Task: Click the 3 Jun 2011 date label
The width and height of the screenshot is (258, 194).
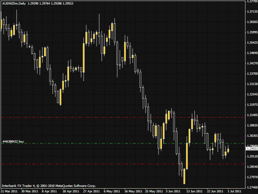Action: 173,192
